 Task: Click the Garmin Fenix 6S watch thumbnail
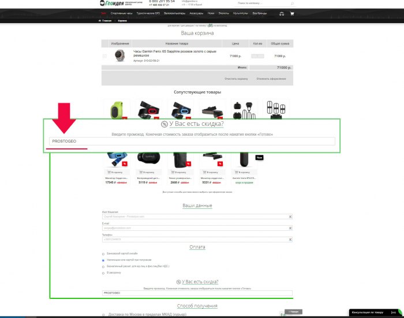click(x=120, y=56)
